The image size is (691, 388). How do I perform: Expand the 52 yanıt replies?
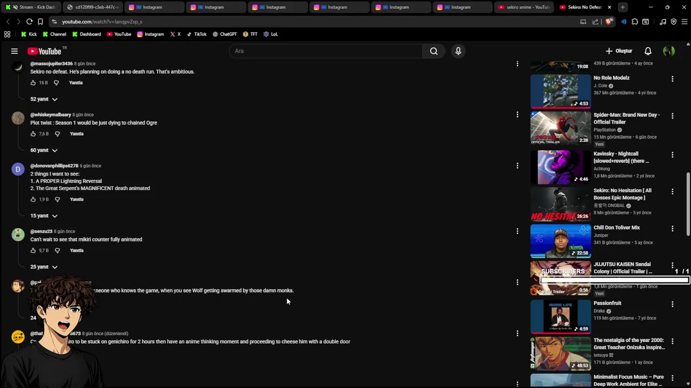[44, 99]
